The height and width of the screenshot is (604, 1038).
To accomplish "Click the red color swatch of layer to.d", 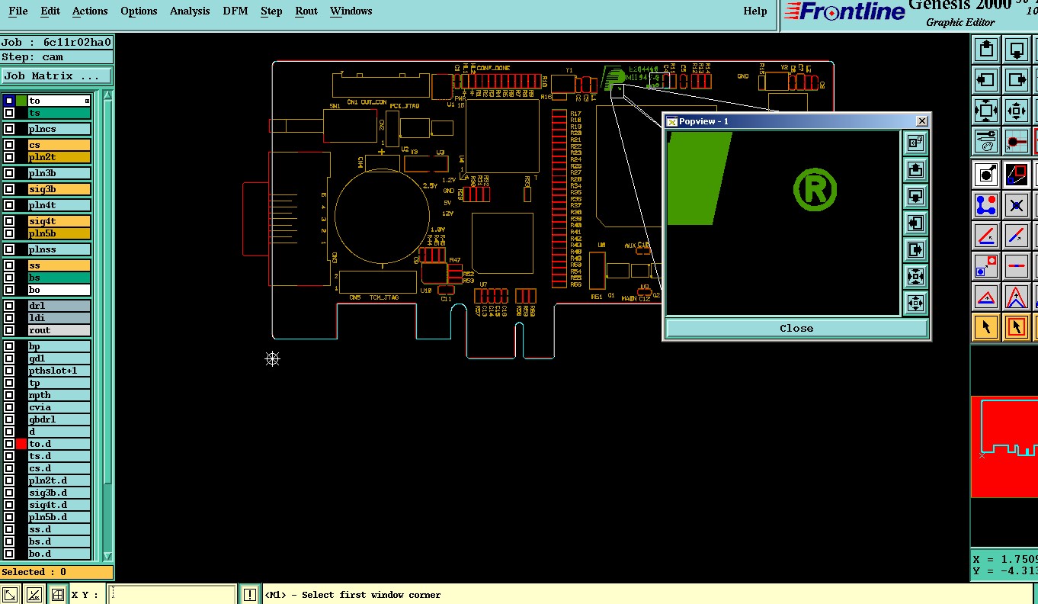I will pyautogui.click(x=21, y=444).
